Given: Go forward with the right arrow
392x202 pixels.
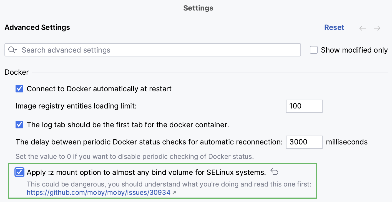Looking at the screenshot, I should click(377, 28).
